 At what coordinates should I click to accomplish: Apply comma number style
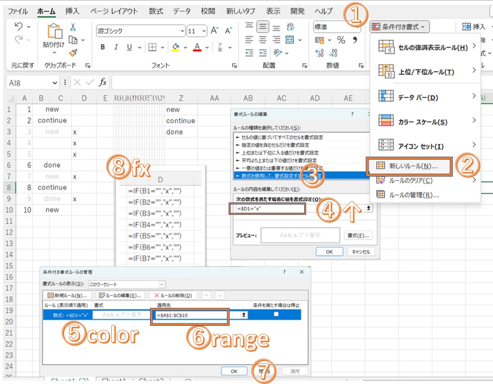[x=355, y=40]
